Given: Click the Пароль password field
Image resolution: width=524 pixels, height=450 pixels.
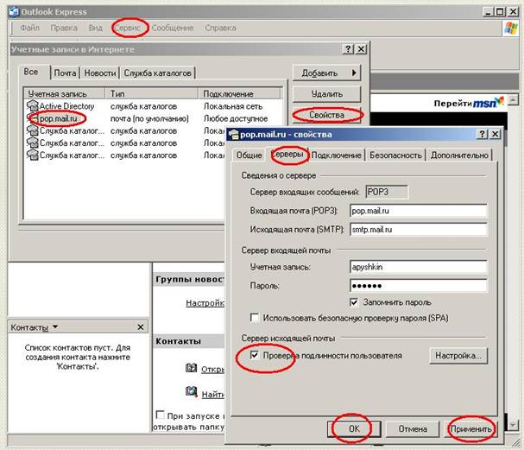Looking at the screenshot, I should [x=419, y=286].
